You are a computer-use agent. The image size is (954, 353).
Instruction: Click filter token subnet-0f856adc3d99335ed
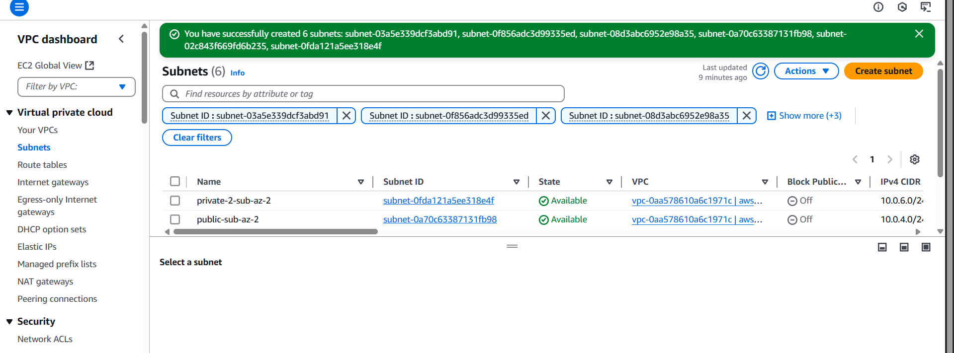(449, 116)
